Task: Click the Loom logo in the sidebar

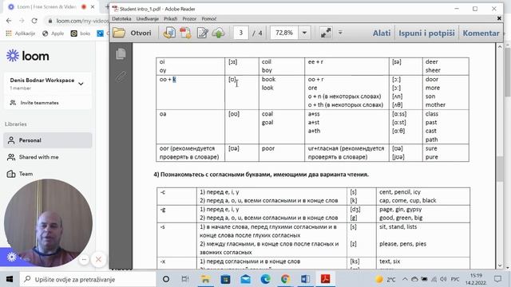Action: point(28,56)
